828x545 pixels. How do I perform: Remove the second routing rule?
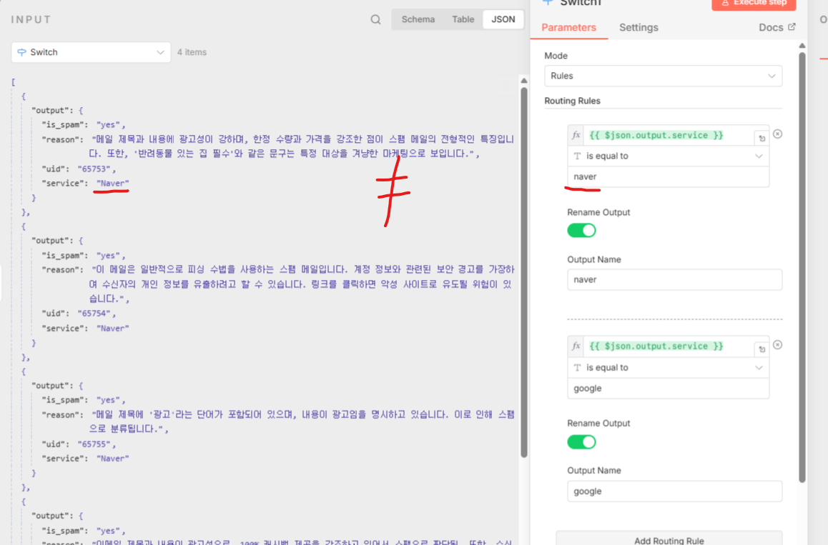777,345
